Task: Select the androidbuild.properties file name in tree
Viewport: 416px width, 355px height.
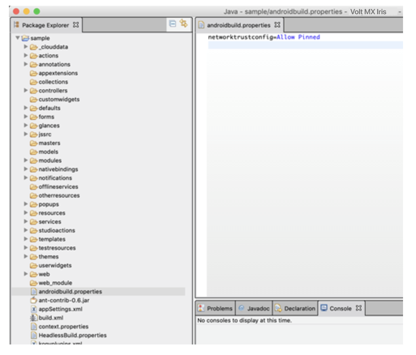Action: 70,292
